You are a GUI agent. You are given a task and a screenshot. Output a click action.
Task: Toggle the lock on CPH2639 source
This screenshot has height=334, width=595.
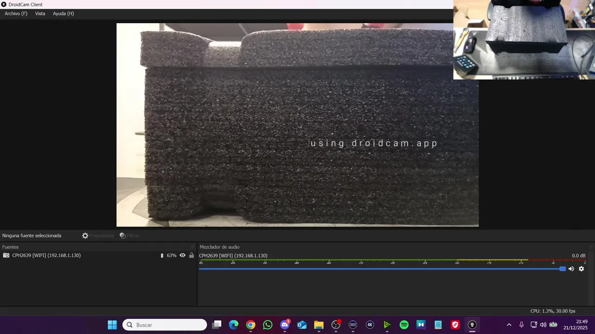click(x=192, y=256)
